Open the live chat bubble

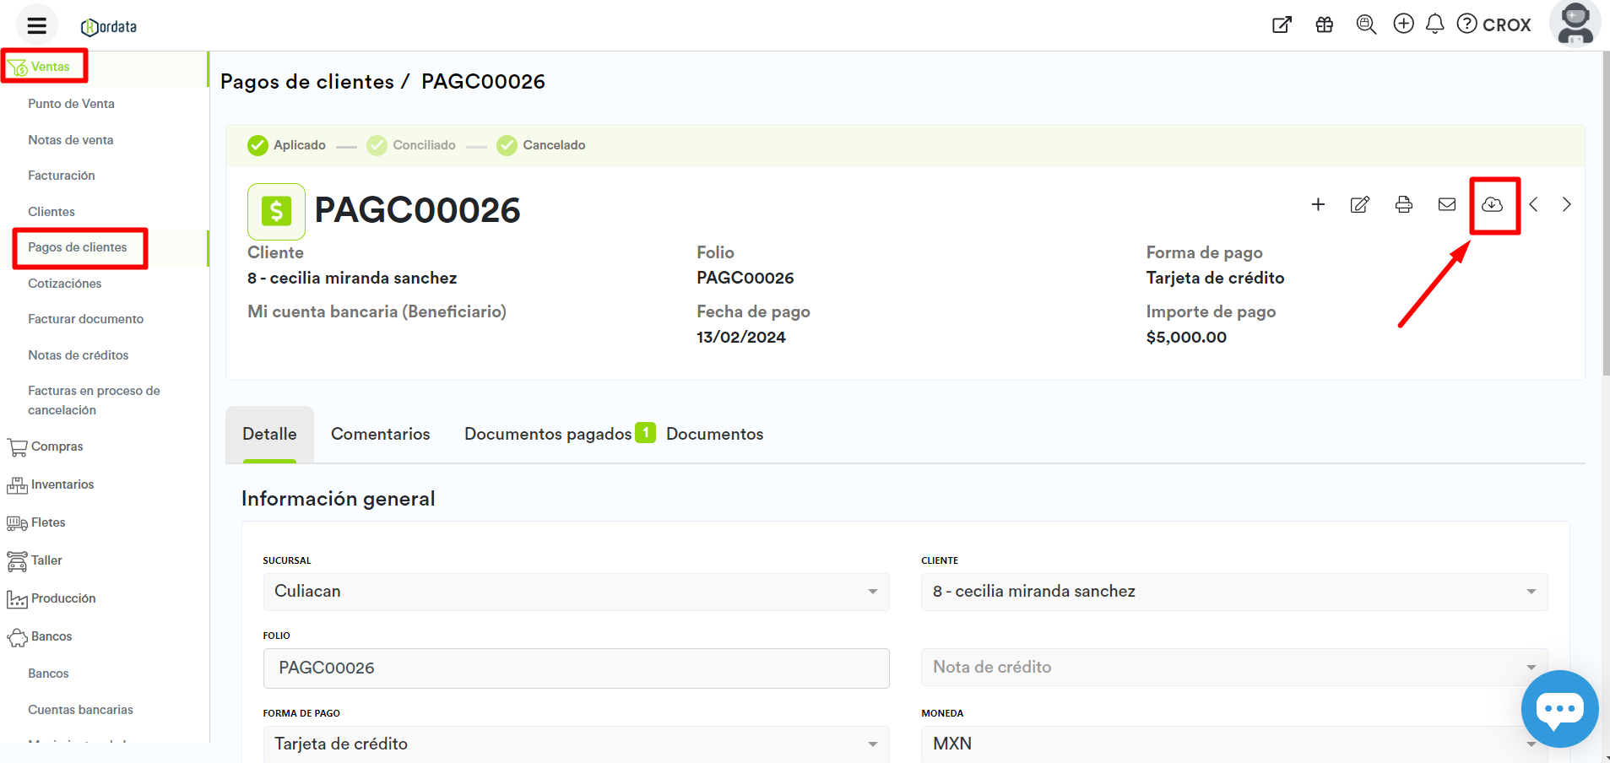pyautogui.click(x=1559, y=709)
